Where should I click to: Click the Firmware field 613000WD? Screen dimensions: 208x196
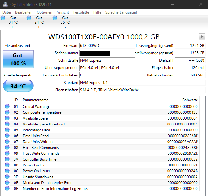(x=107, y=46)
